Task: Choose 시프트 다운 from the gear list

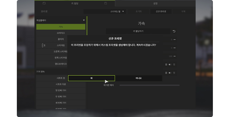Action: click(x=61, y=84)
